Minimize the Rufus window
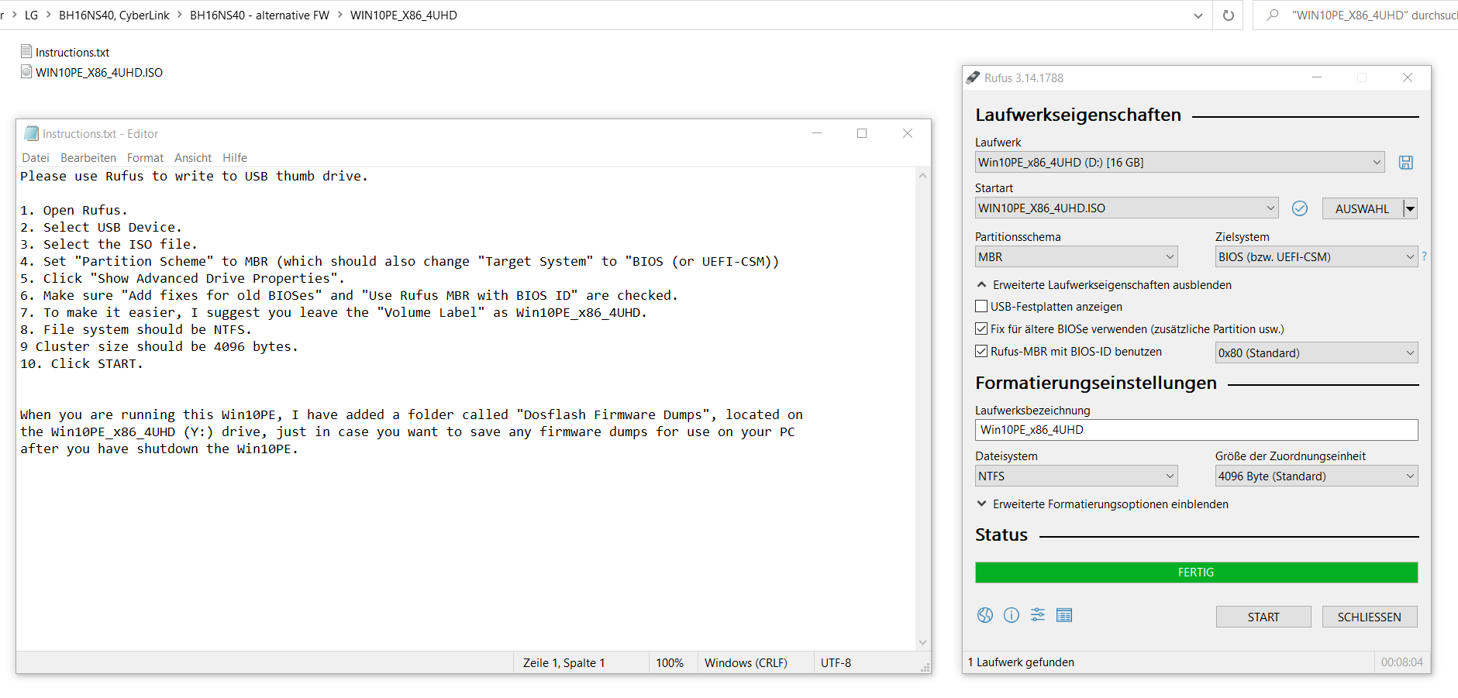The image size is (1458, 698). pos(1316,77)
